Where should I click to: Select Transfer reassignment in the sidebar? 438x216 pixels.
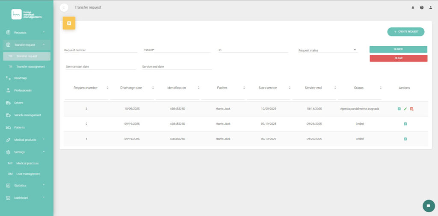tap(30, 67)
